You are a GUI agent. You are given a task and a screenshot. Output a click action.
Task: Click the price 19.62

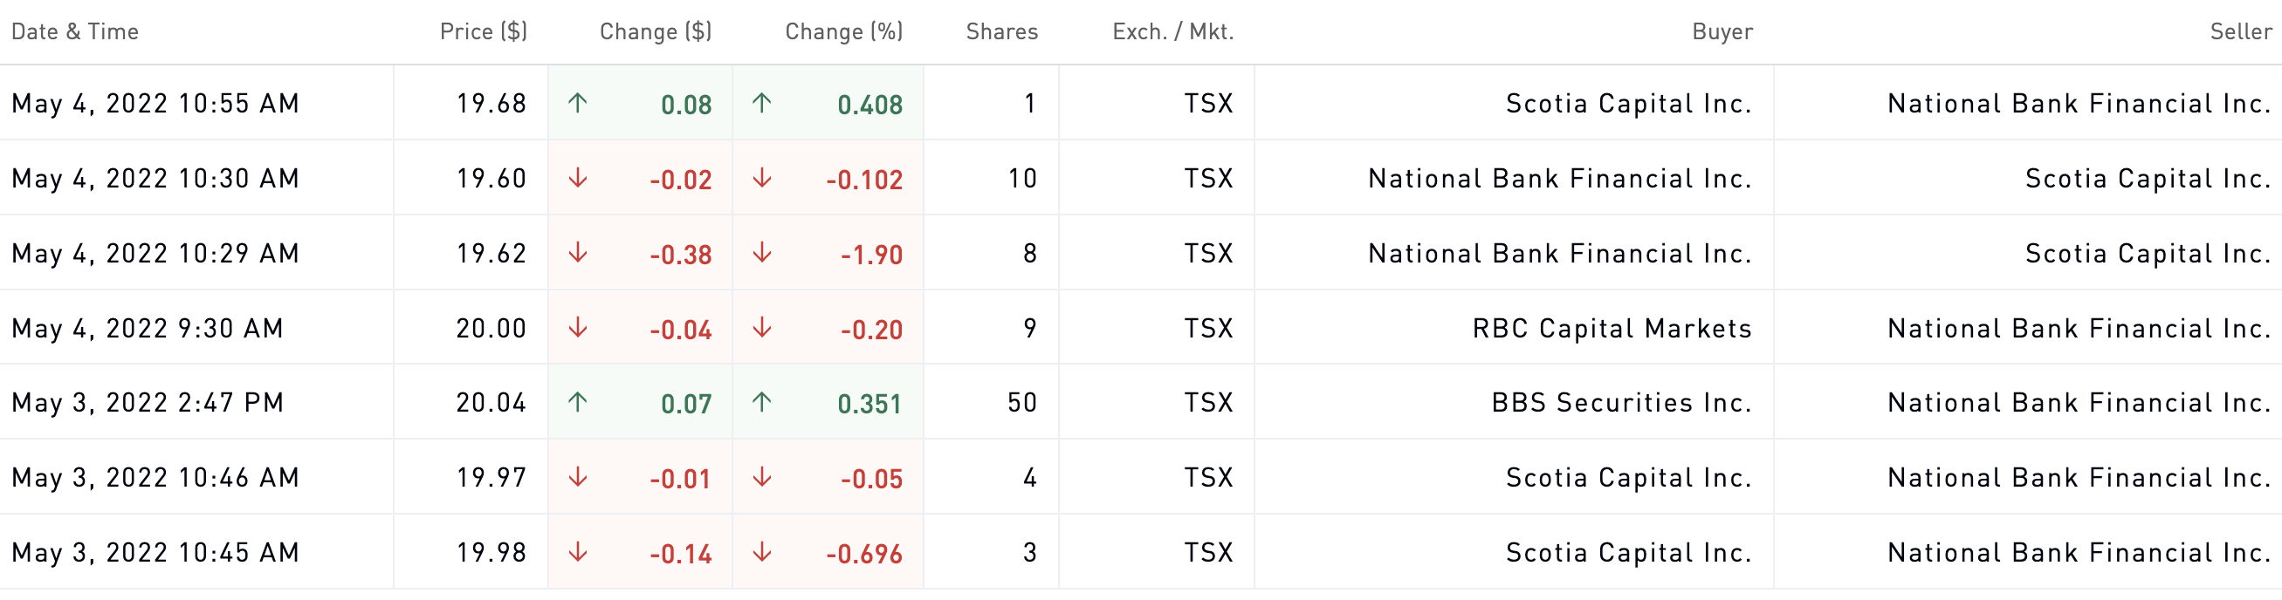(x=491, y=254)
